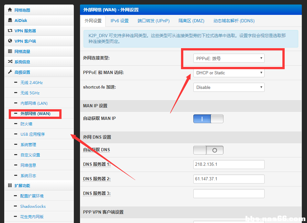This screenshot has width=307, height=223.
Task: Enable the 自动获取 DNS switch
Action: click(208, 150)
